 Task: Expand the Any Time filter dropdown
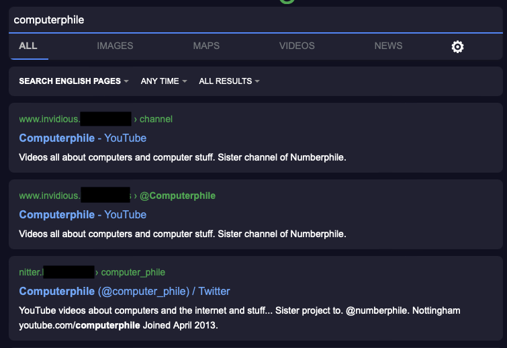click(x=164, y=81)
